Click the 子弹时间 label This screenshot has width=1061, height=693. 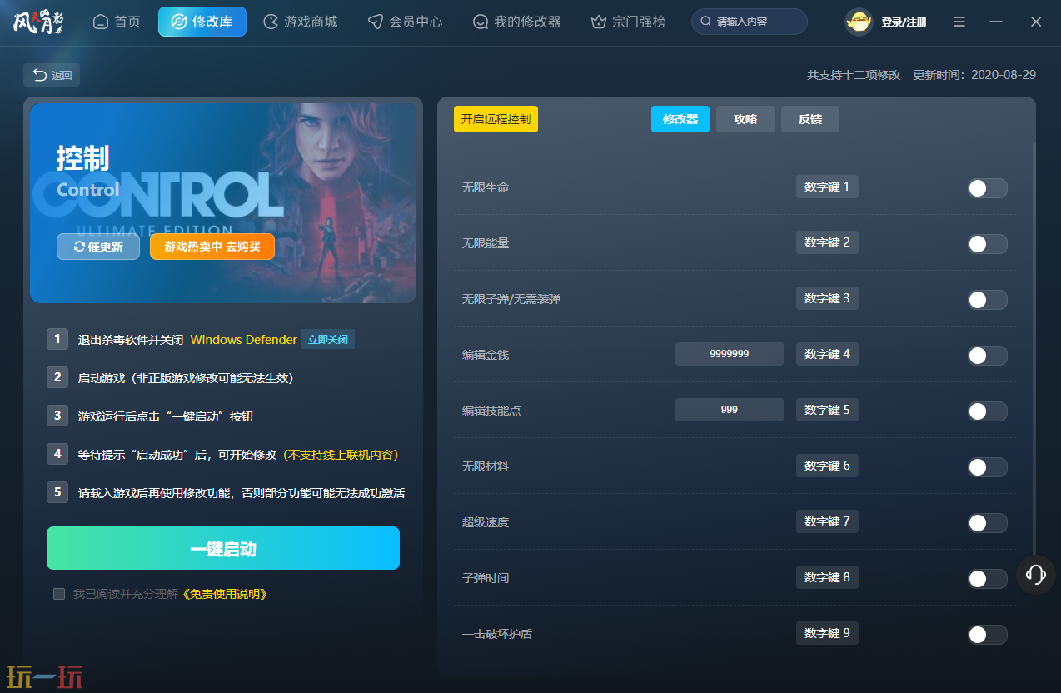pyautogui.click(x=486, y=579)
